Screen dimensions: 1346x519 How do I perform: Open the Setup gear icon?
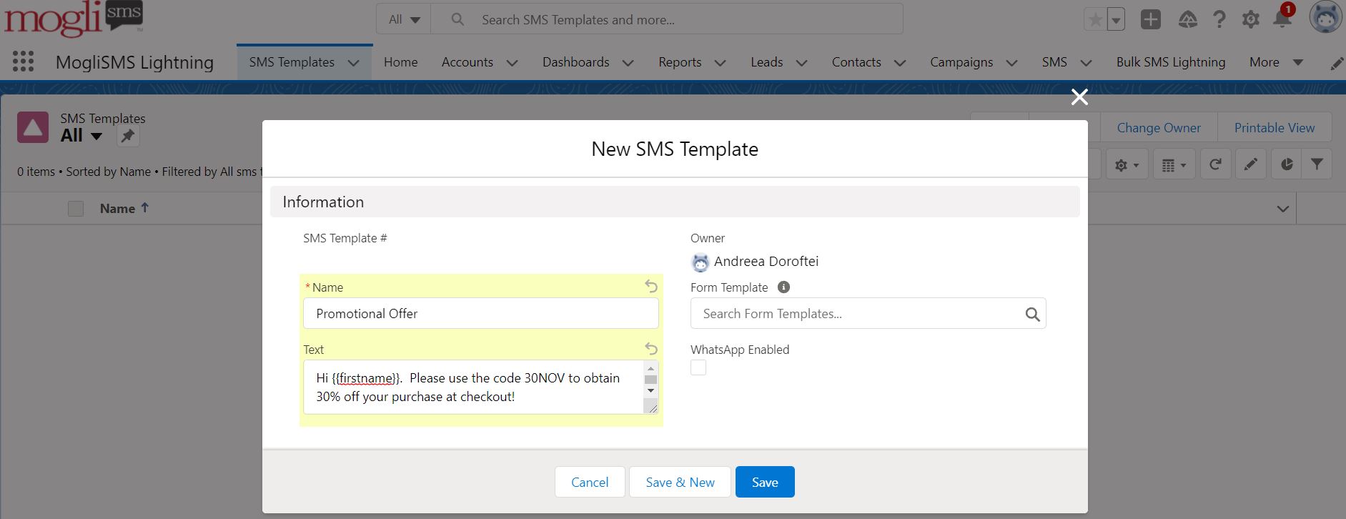1251,19
